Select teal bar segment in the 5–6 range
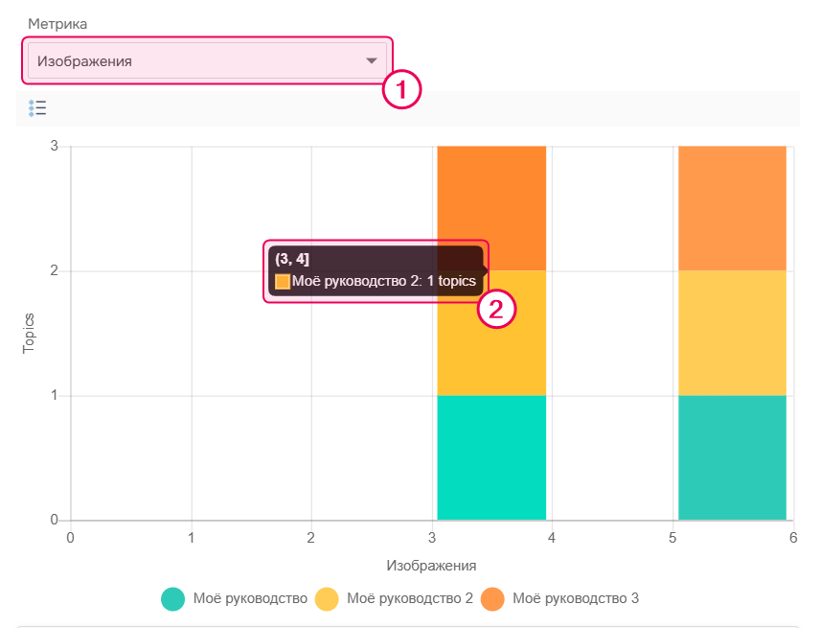Viewport: 820px width, 628px height. coord(732,457)
